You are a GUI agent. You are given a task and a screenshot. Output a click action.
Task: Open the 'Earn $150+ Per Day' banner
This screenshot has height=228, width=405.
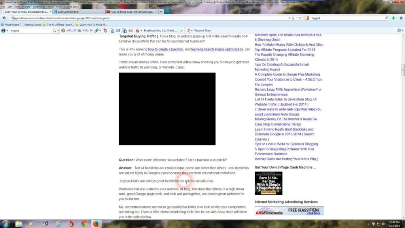tap(269, 183)
